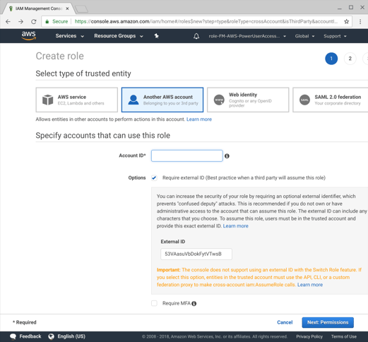Click the Feedback speech bubble icon

13,336
